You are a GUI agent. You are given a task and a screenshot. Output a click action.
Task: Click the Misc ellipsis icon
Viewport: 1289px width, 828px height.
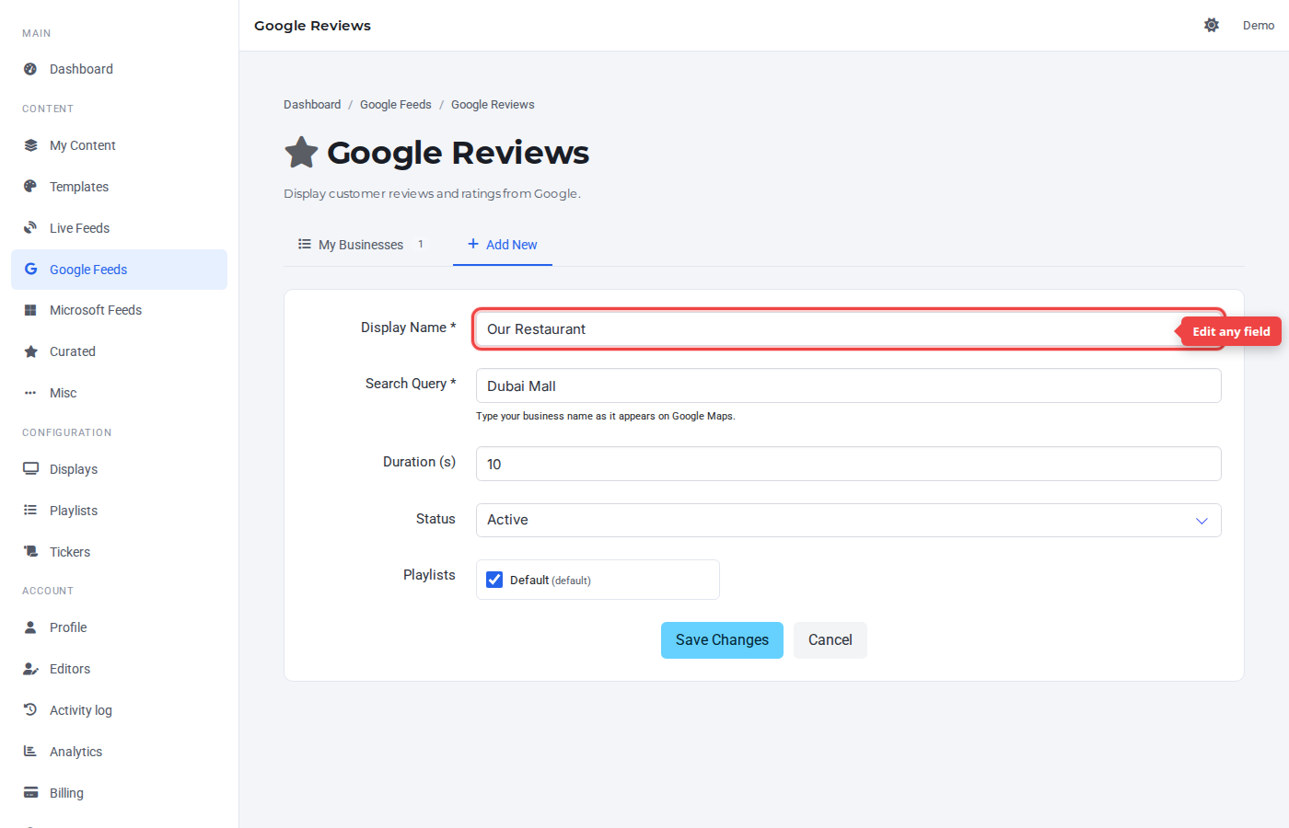(x=30, y=393)
